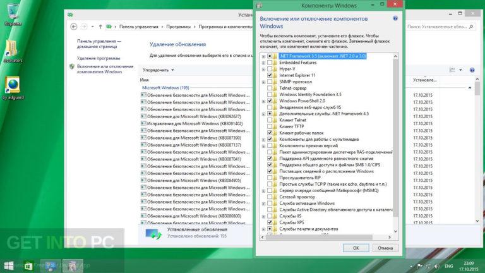Open Включение или отключение компонентов Windows link
The height and width of the screenshot is (273, 485).
coord(105,69)
